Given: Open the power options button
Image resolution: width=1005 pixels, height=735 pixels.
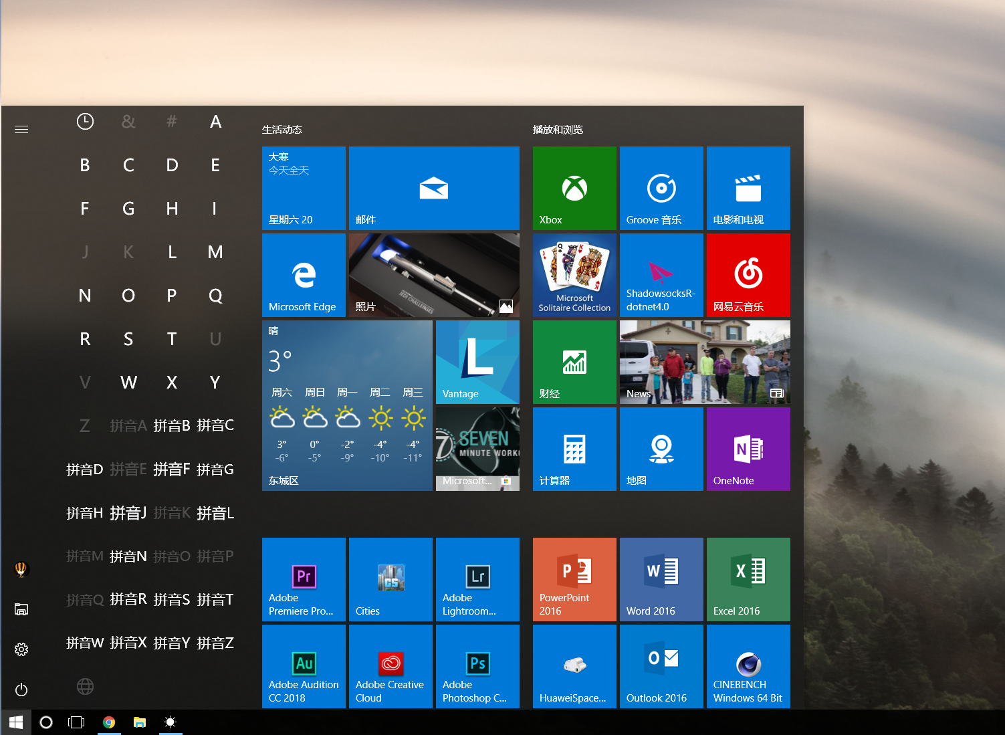Looking at the screenshot, I should tap(21, 690).
